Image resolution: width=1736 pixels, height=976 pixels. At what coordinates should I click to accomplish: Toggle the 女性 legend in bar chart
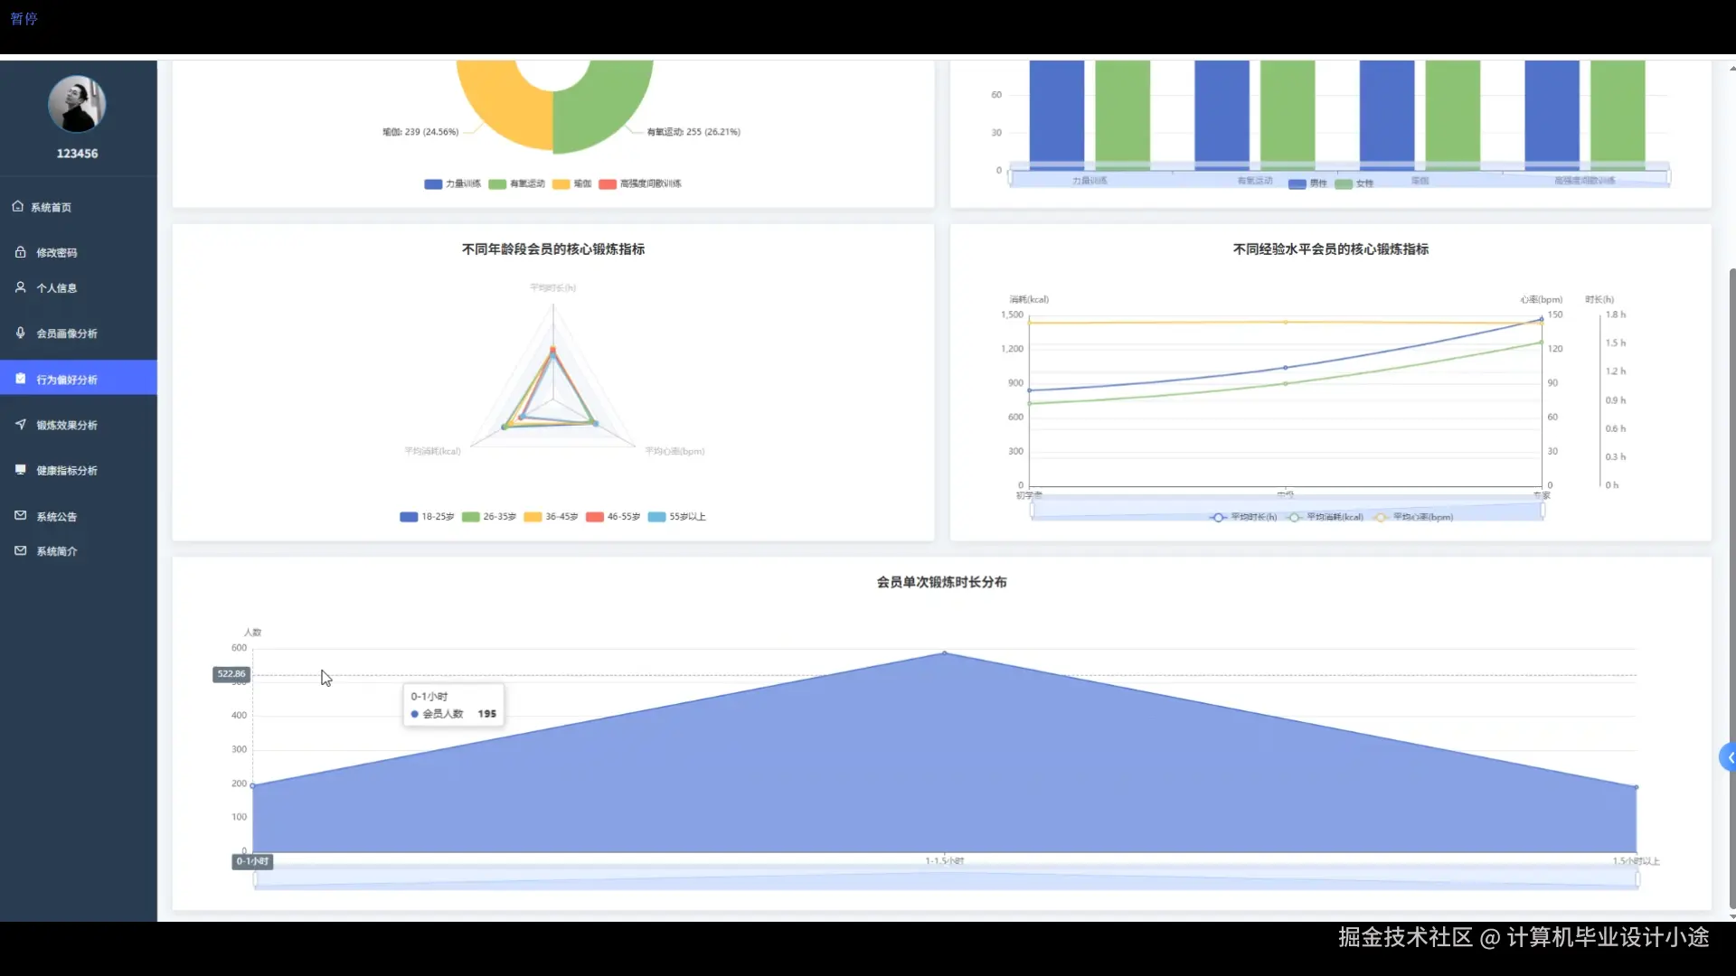[1354, 183]
